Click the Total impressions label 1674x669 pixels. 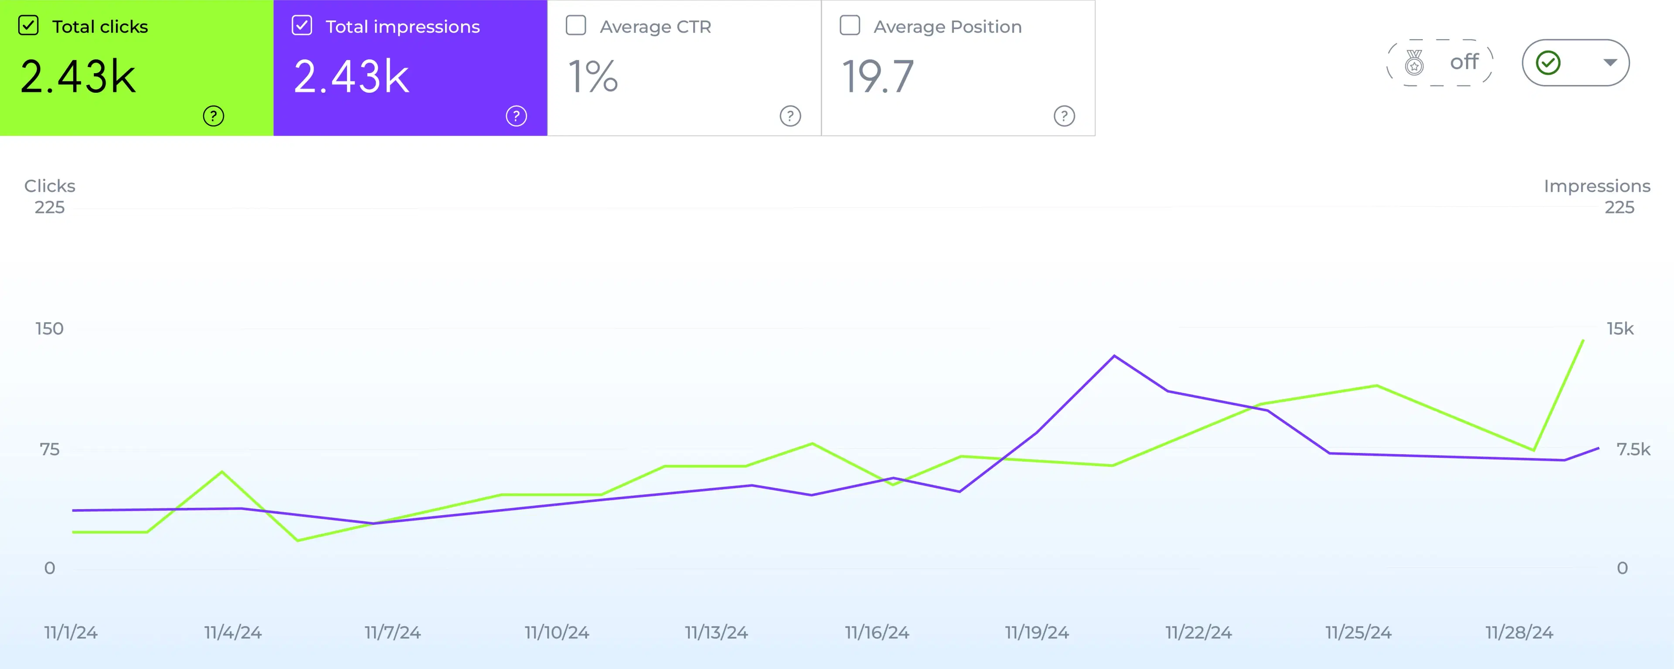tap(403, 27)
